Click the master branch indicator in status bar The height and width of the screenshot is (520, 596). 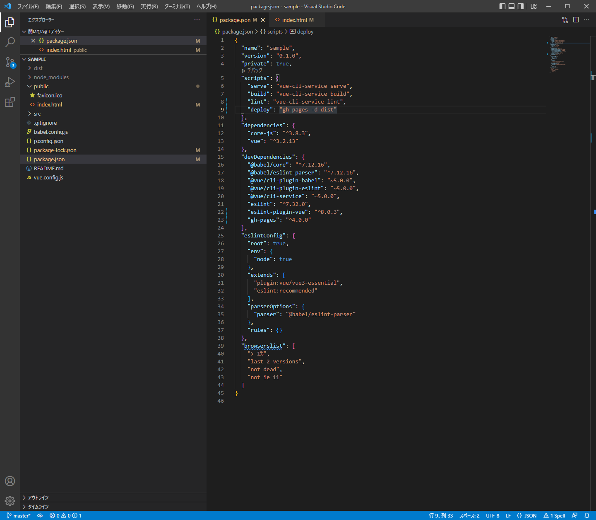pos(19,515)
